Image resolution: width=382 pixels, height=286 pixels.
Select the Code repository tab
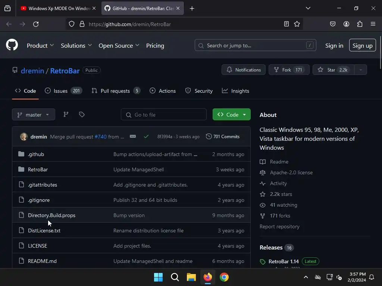[x=25, y=91]
